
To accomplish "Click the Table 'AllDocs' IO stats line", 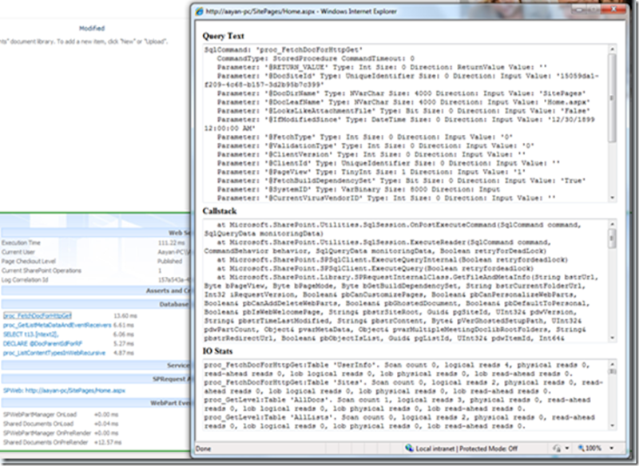I will coord(398,404).
